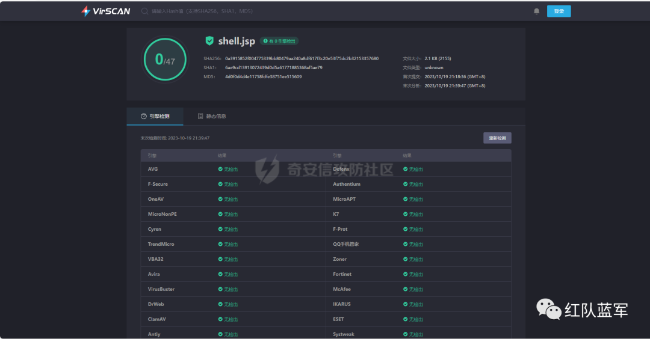This screenshot has width=650, height=339.
Task: Click the Avira engine name
Action: tap(154, 274)
